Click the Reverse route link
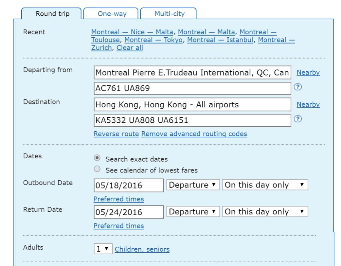Image resolution: width=341 pixels, height=266 pixels. tap(116, 134)
